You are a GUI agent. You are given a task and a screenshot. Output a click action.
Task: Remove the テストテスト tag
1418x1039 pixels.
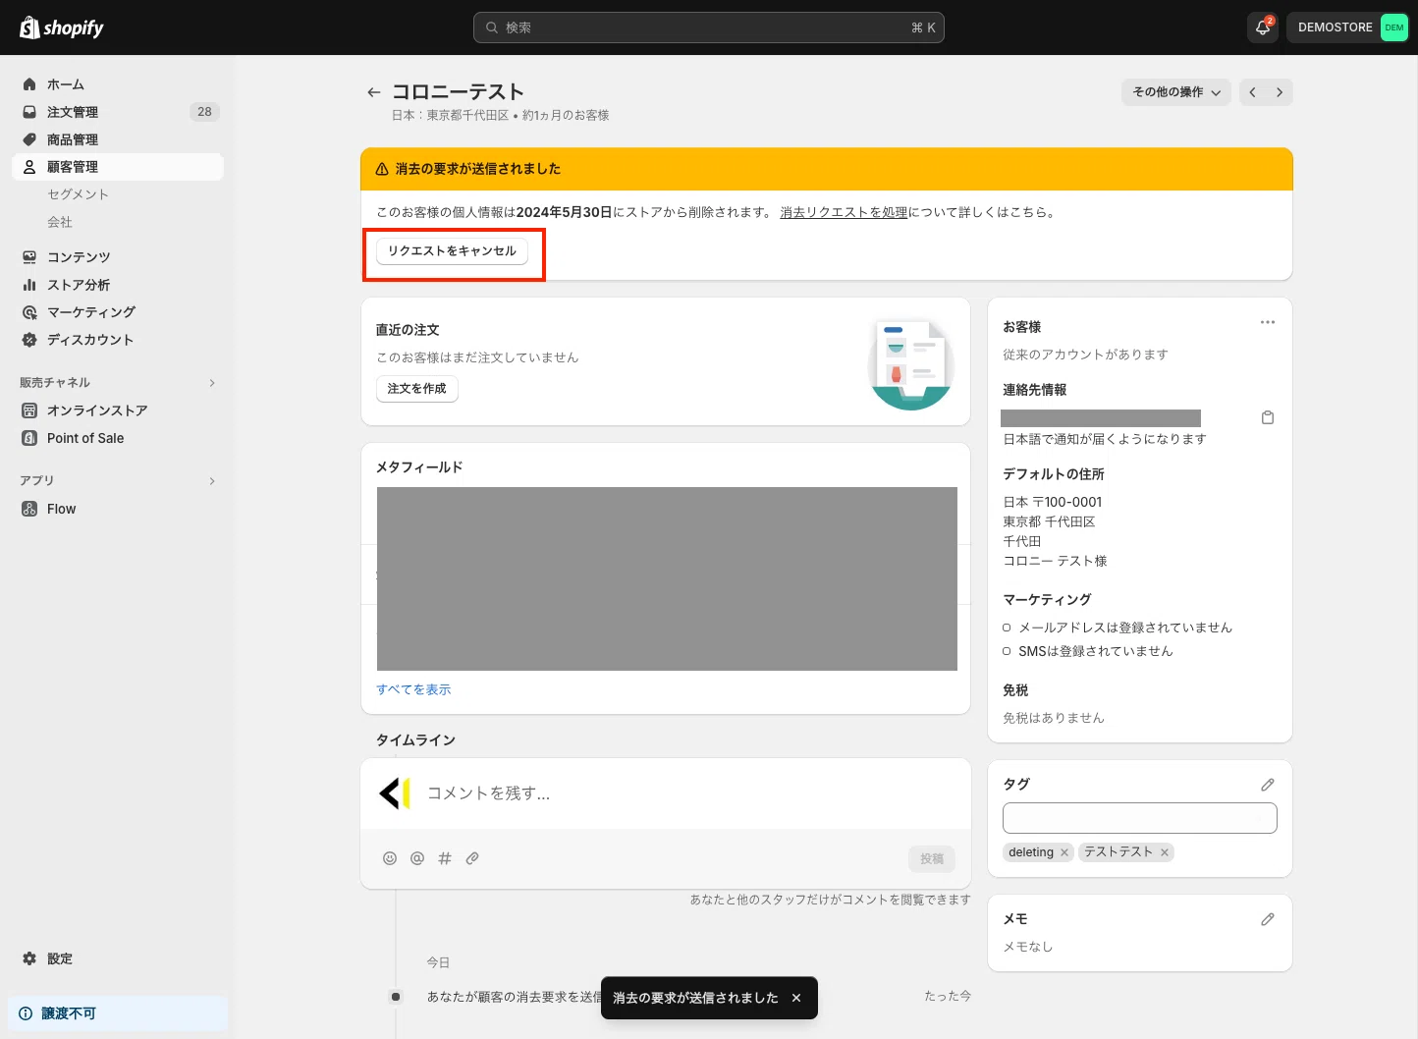point(1165,852)
